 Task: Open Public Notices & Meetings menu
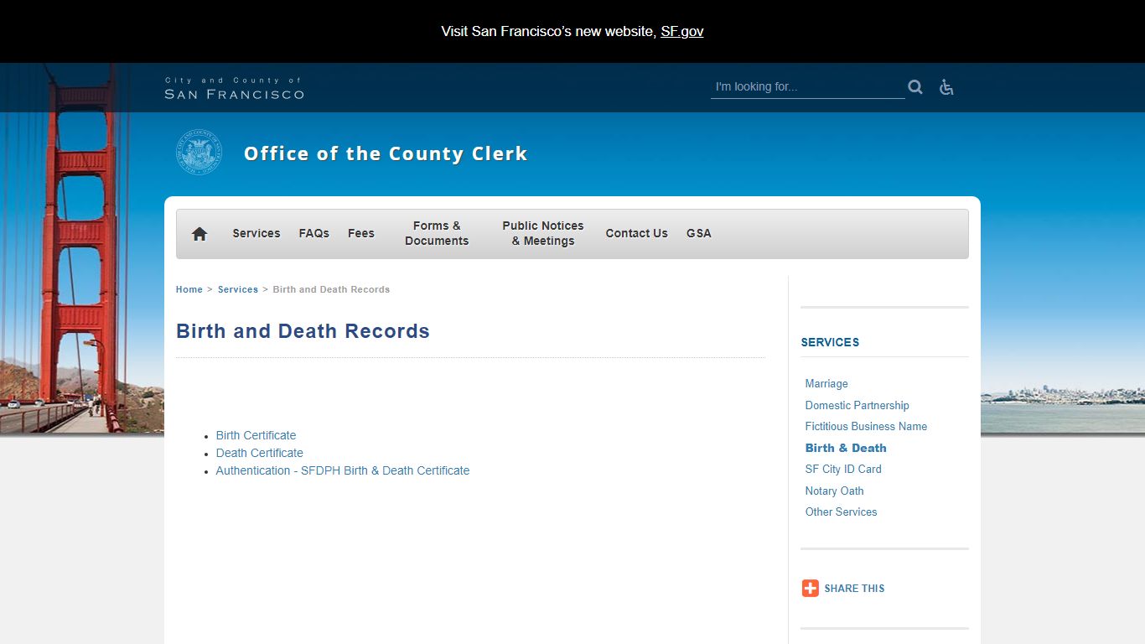coord(543,233)
